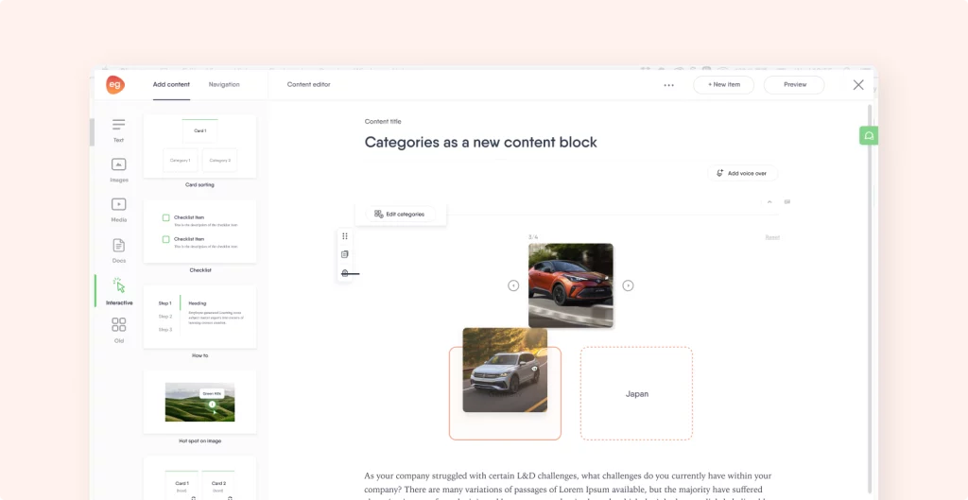
Task: Open the Content editor tab
Action: tap(309, 84)
